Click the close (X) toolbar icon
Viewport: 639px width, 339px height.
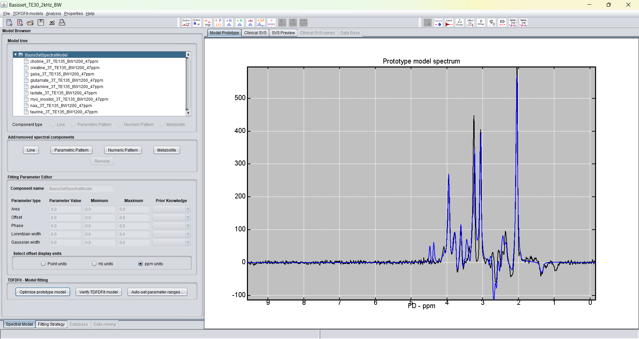tap(52, 23)
